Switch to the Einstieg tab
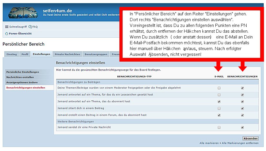 click(x=12, y=54)
